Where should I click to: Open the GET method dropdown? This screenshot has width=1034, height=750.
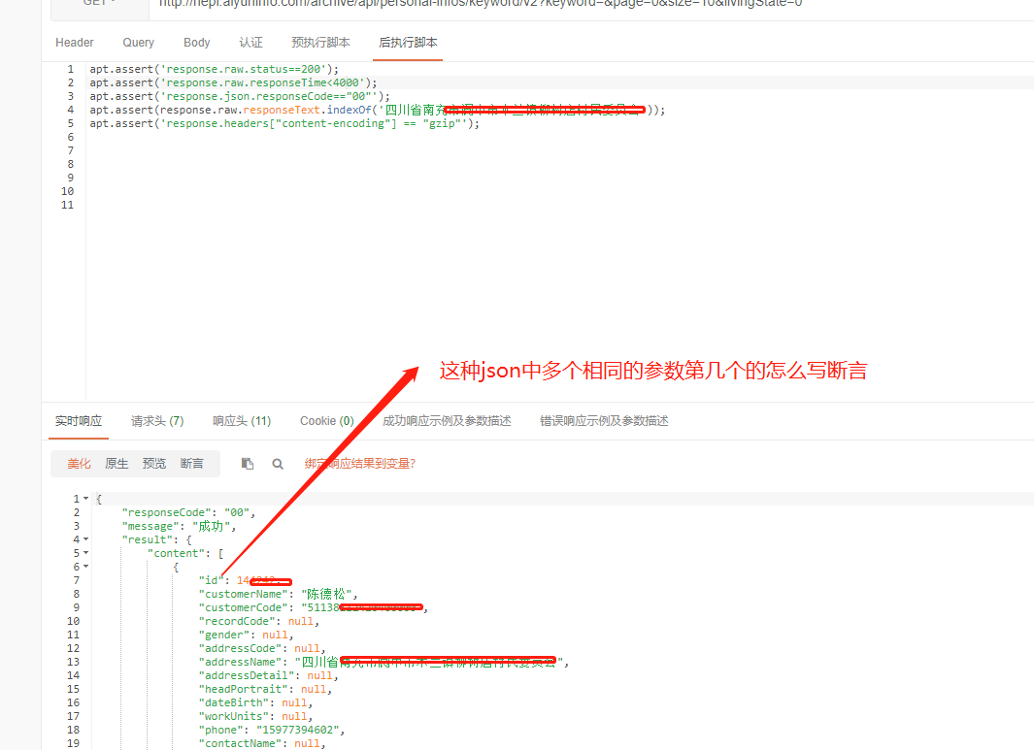(100, 3)
